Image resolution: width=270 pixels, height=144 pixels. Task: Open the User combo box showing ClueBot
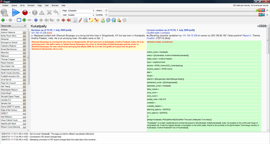point(81,15)
